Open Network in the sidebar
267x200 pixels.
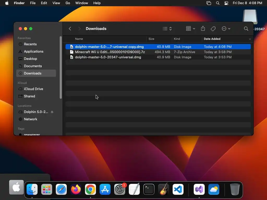[x=36, y=119]
